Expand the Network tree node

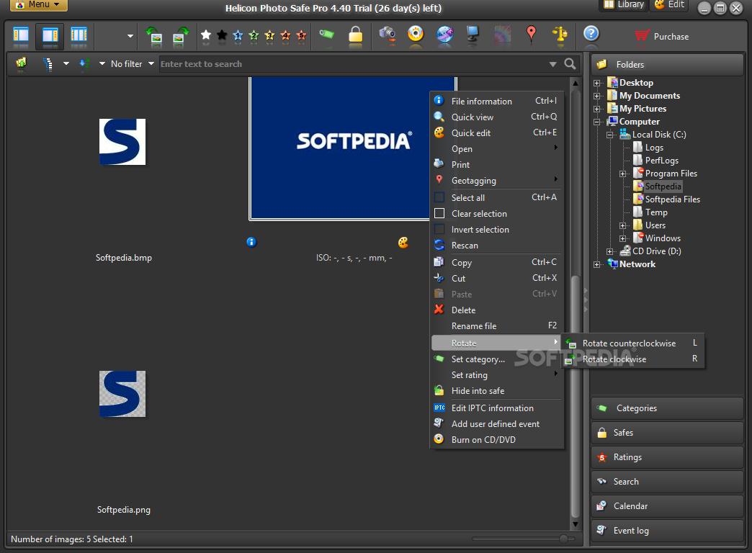(597, 264)
